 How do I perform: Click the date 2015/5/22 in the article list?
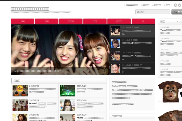point(34,115)
